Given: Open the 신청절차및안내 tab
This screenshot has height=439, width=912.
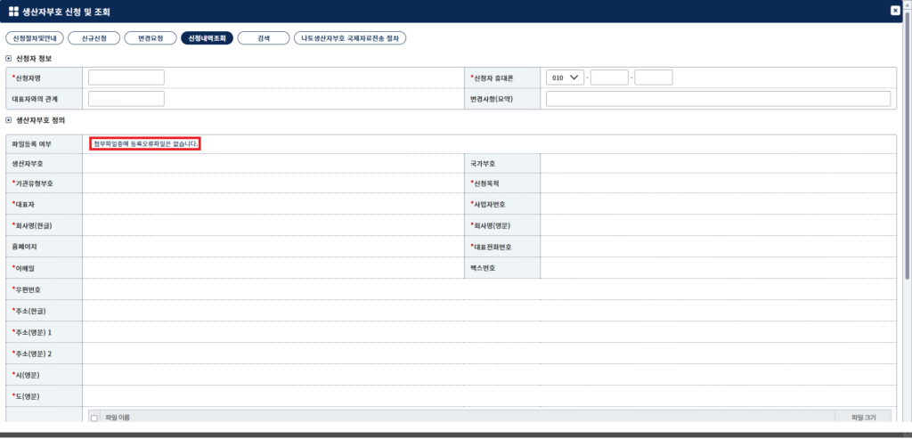Looking at the screenshot, I should point(35,37).
